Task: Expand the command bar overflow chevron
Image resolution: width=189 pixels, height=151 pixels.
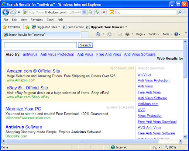Action: [186, 32]
